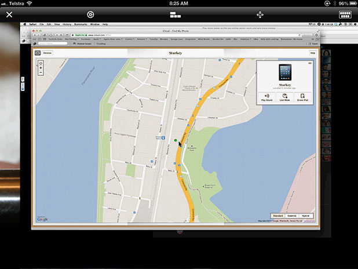Open the Amazon bookmarks dropdown
Screen dimensions: 358x269
[x=142, y=39]
